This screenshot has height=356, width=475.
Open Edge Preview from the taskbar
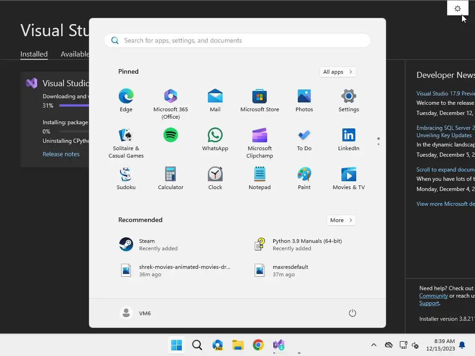[x=218, y=345]
